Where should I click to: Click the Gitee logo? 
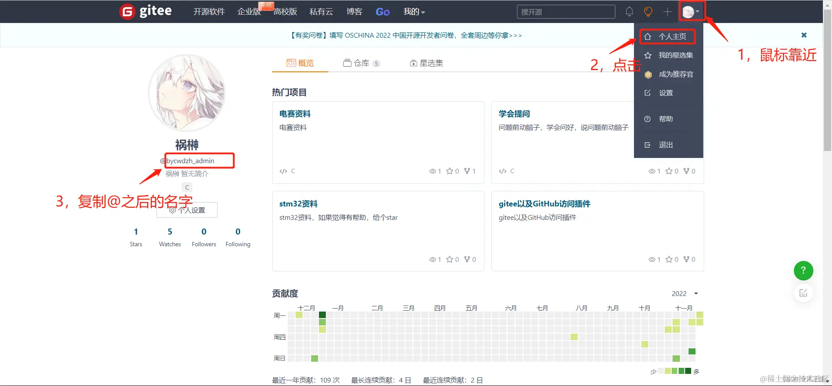(146, 11)
